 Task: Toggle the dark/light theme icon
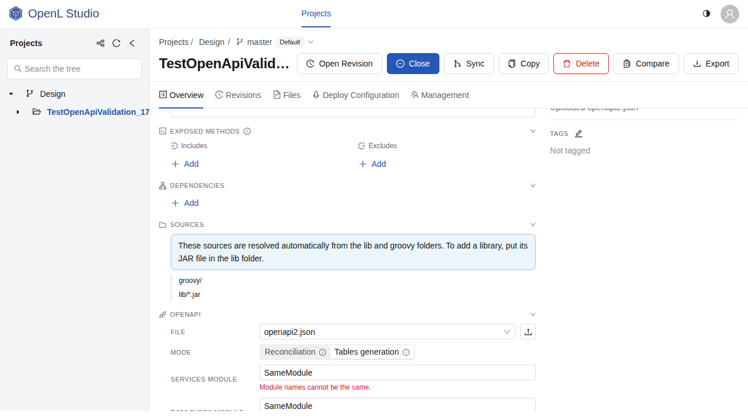pyautogui.click(x=707, y=13)
